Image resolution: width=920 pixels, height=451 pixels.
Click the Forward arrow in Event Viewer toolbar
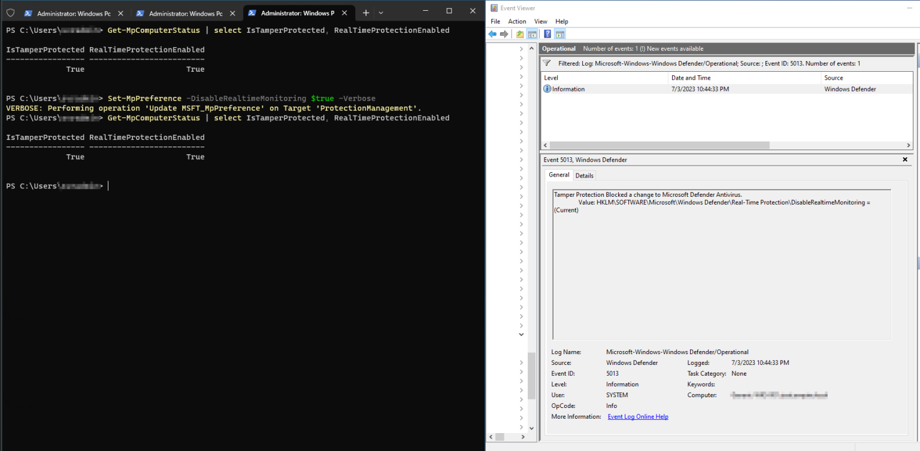(x=504, y=34)
